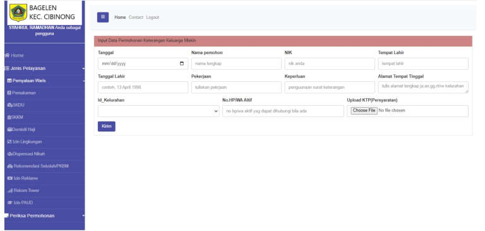Image resolution: width=485 pixels, height=231 pixels.
Task: Click the Rekom Tower signal icon
Action: 10,191
